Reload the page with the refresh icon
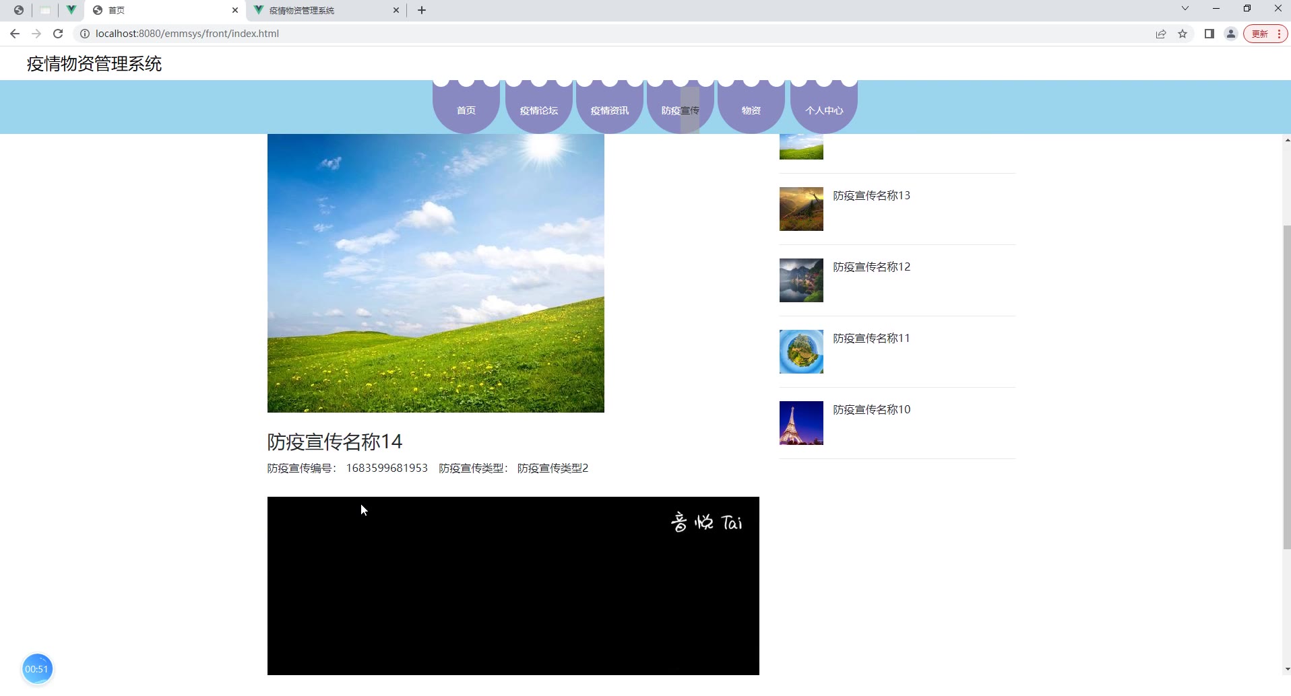 [x=58, y=34]
